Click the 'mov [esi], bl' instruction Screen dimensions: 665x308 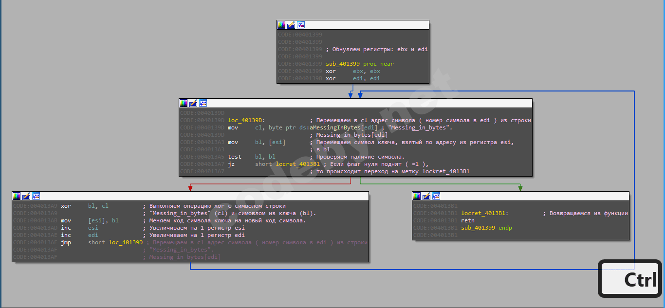(90, 220)
